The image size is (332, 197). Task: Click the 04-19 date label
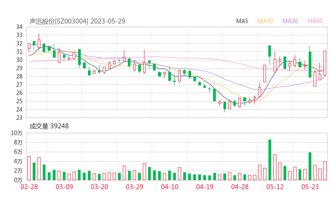[205, 187]
